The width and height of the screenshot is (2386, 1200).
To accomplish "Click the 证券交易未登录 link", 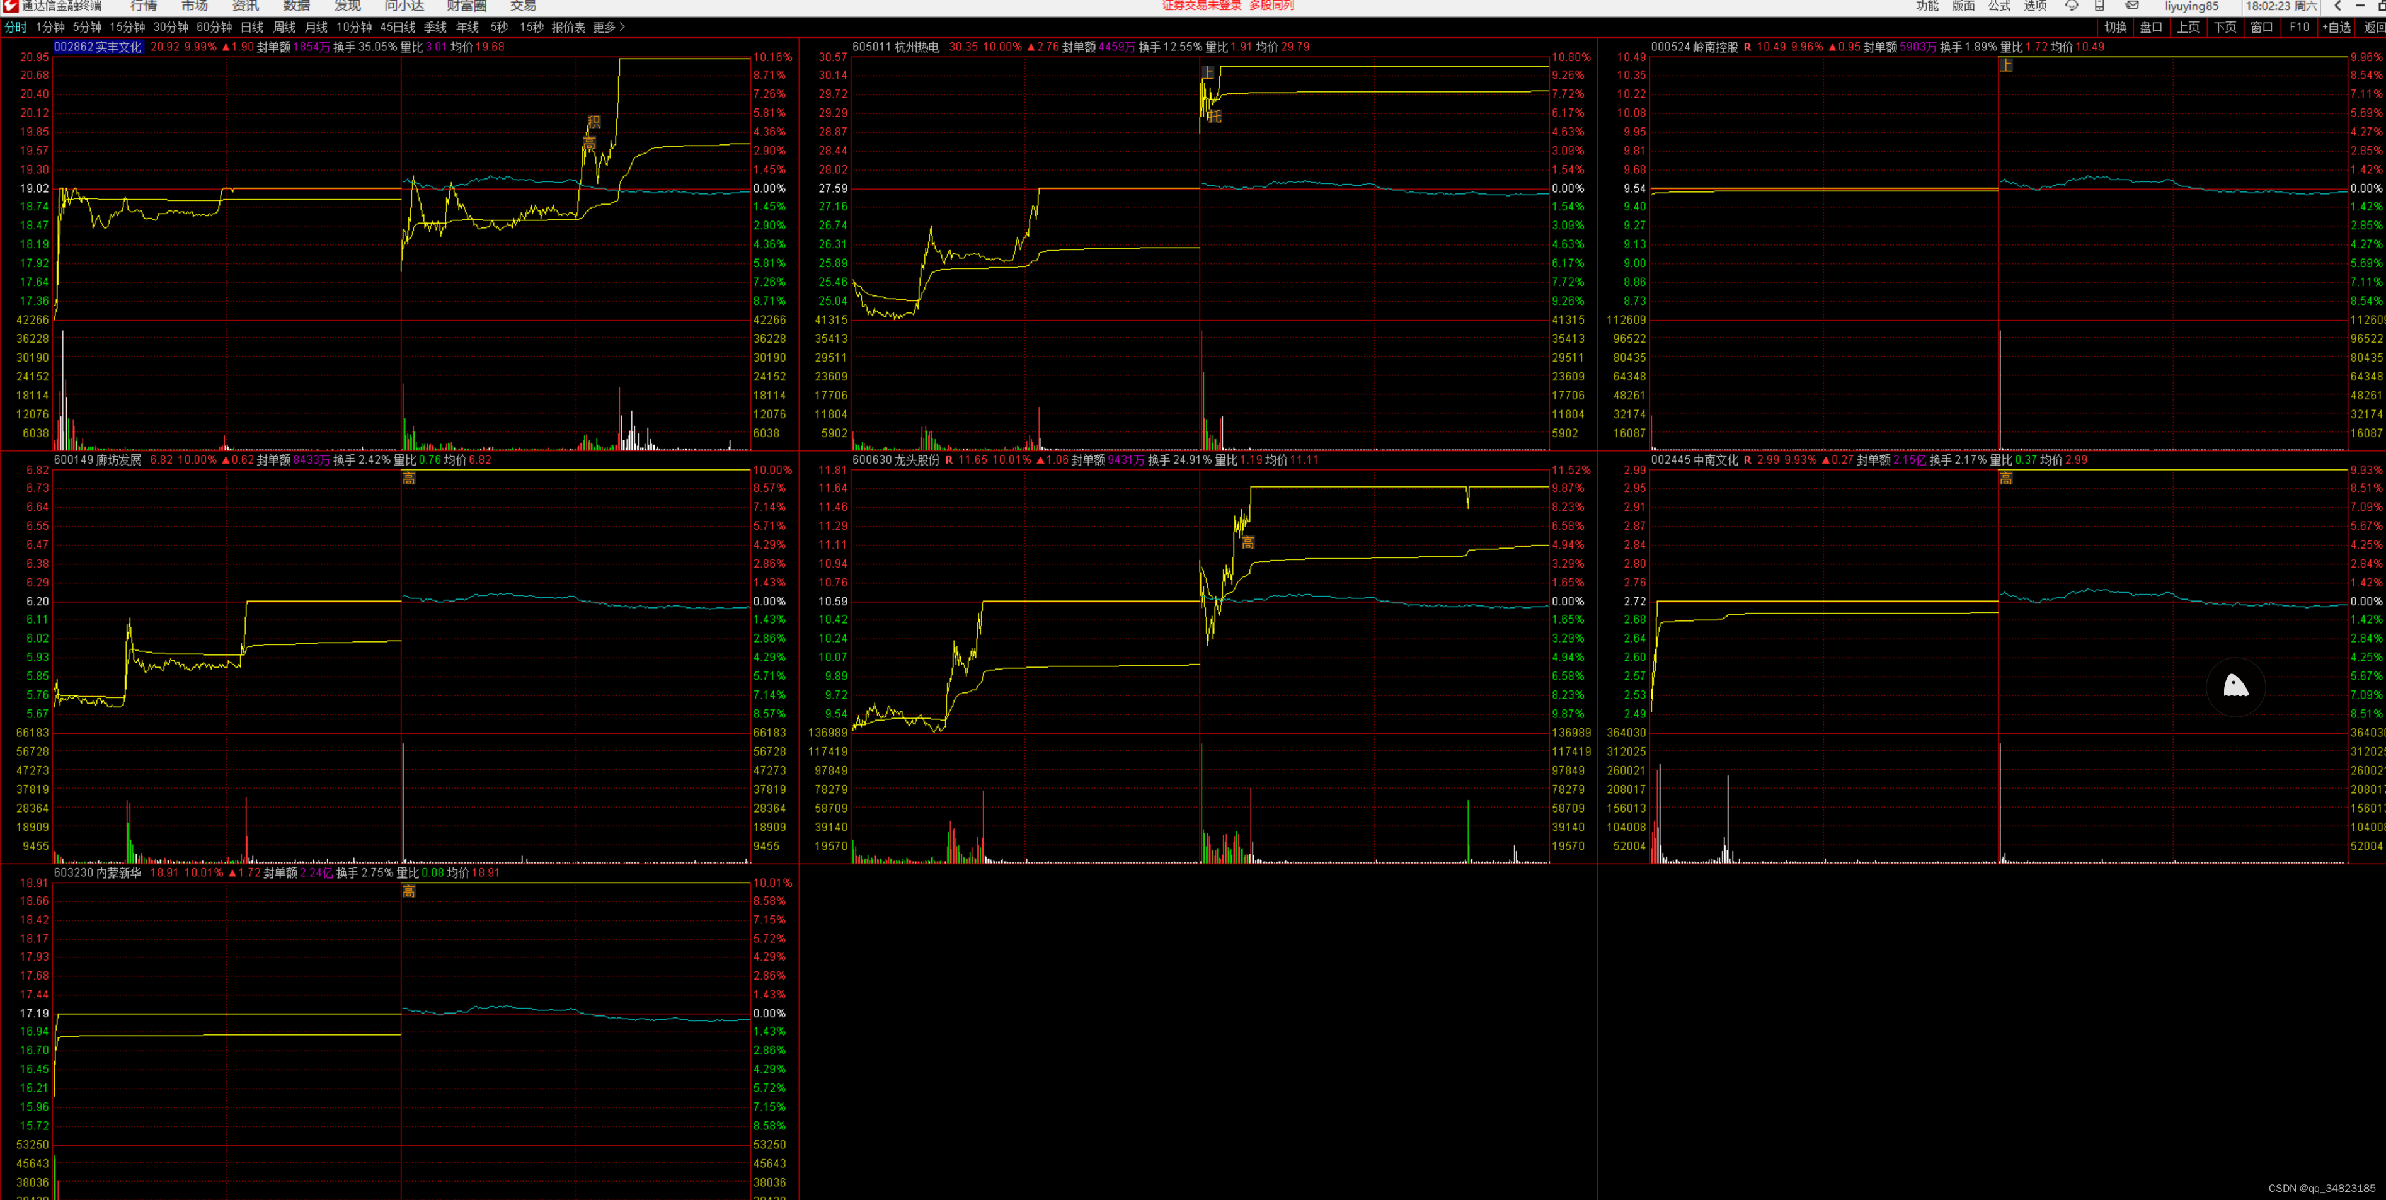I will tap(1202, 6).
